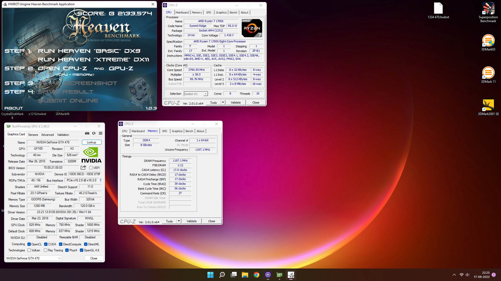This screenshot has height=281, width=501.
Task: Toggle the OpenCL checkbox
Action: coord(29,244)
